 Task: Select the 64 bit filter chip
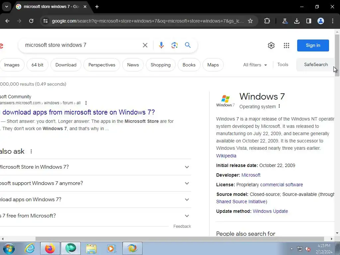point(37,65)
